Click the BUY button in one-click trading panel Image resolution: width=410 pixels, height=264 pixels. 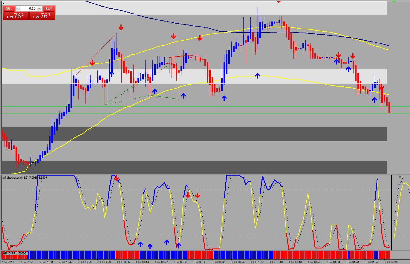pyautogui.click(x=48, y=9)
